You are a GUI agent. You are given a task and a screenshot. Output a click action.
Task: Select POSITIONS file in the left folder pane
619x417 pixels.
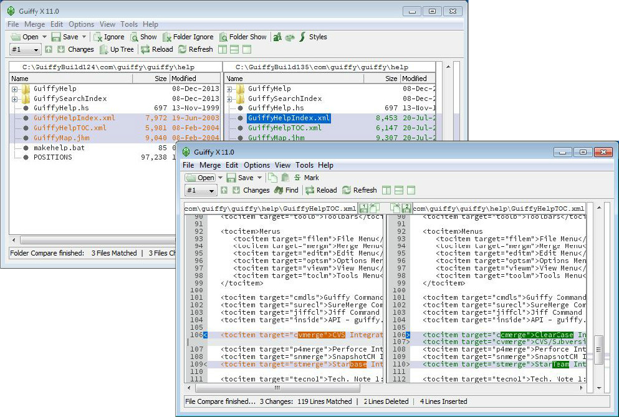(52, 157)
